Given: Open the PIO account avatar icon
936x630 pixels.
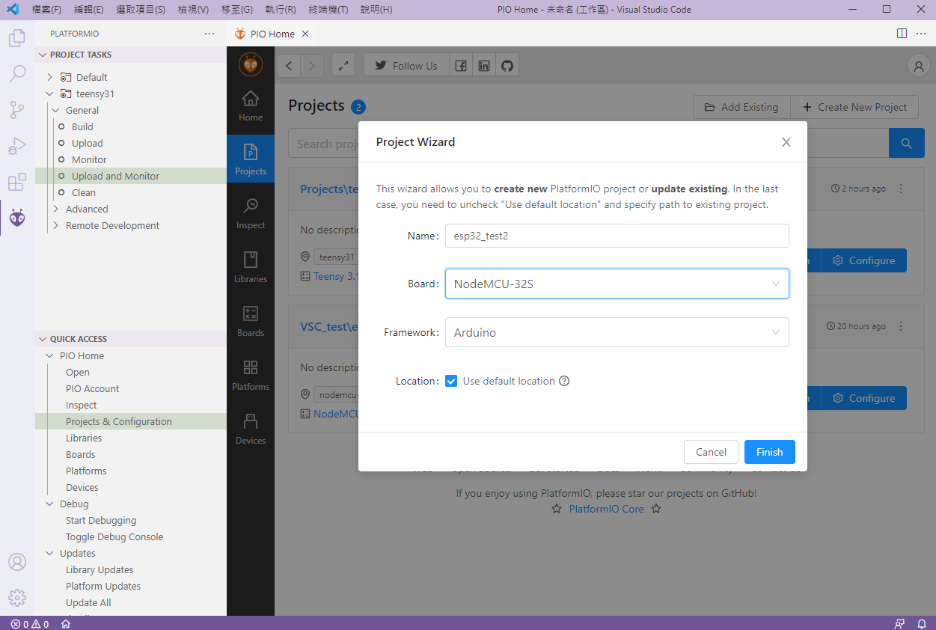Looking at the screenshot, I should pyautogui.click(x=918, y=66).
